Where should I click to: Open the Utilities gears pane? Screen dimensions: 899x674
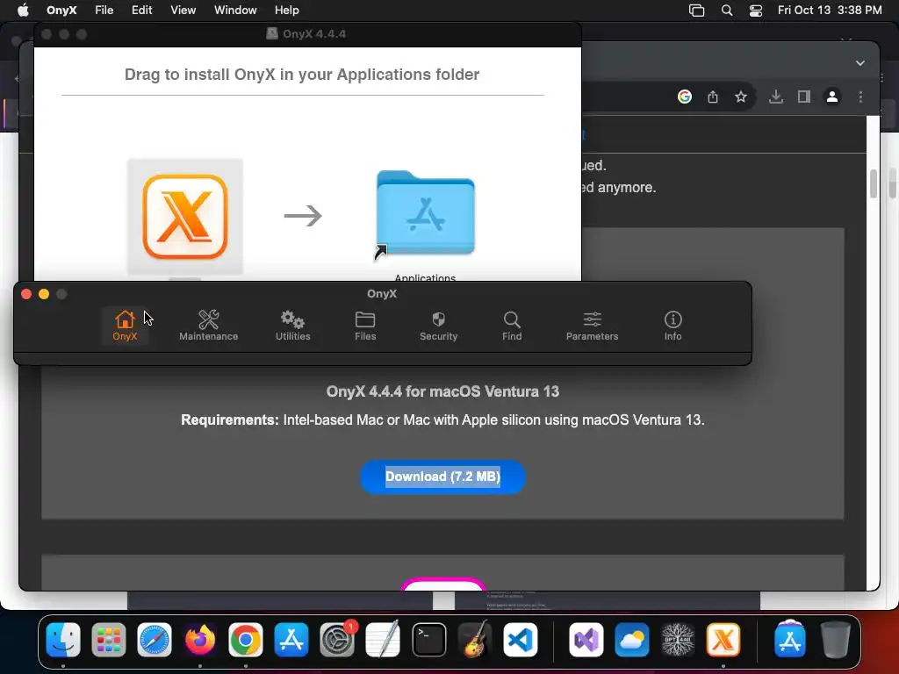pyautogui.click(x=293, y=326)
